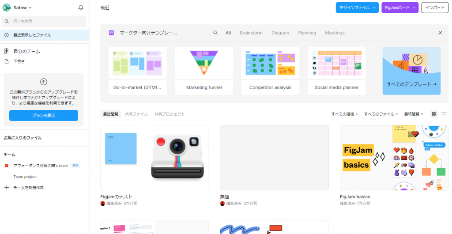Select the Meetings template tab
452x234 pixels.
point(335,33)
